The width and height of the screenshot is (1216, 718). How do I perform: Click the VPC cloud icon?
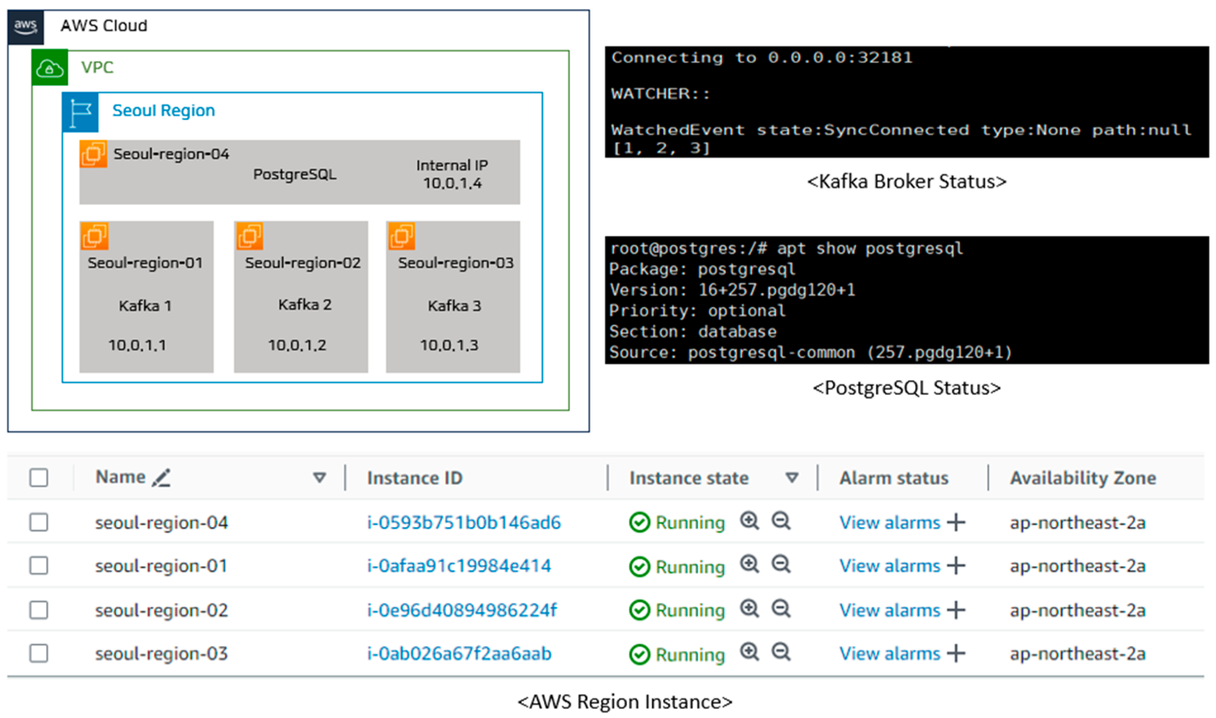pos(50,68)
